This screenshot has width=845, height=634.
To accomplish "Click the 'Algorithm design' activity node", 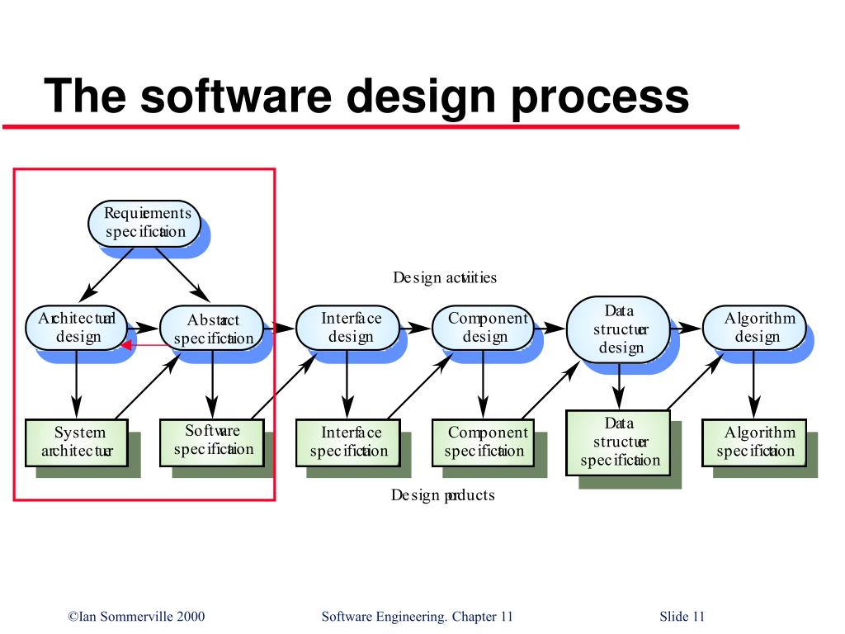I will pyautogui.click(x=754, y=328).
